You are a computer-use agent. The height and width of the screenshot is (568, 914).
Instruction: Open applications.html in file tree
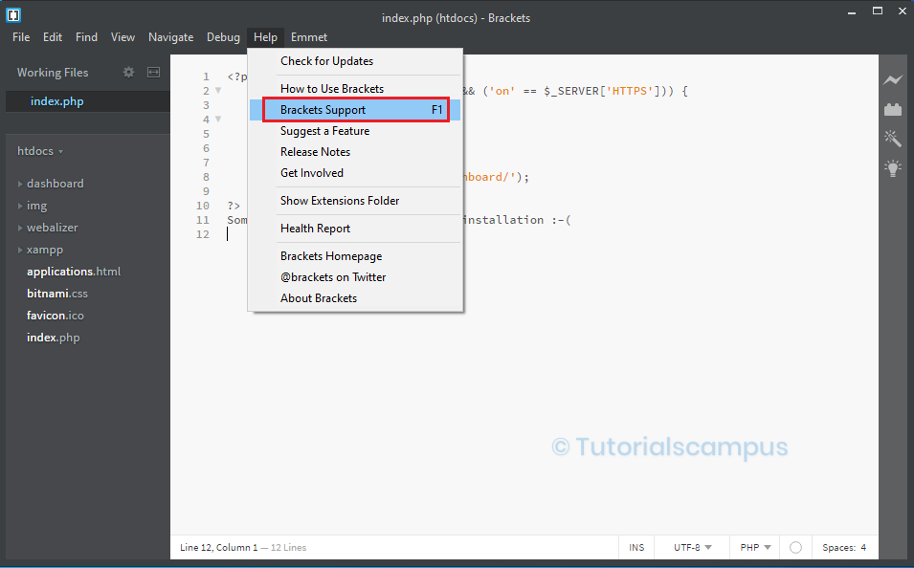tap(74, 272)
